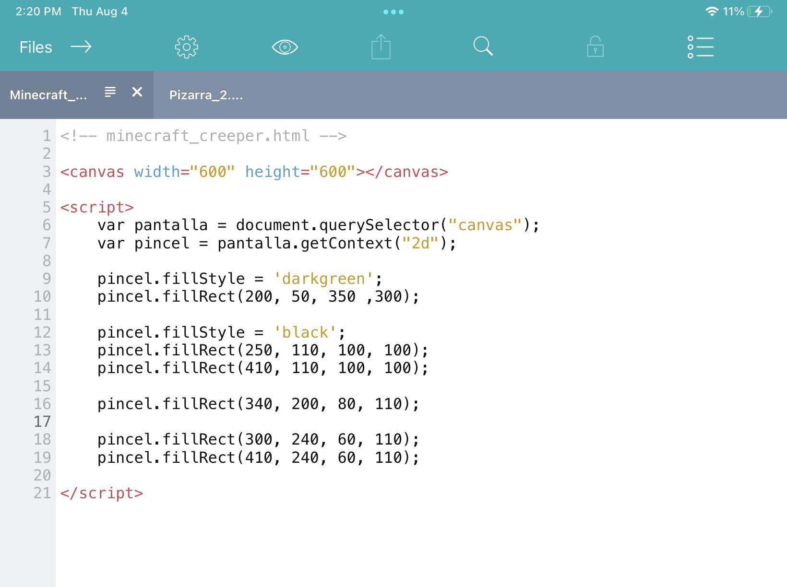This screenshot has height=587, width=787.
Task: Click the canvas height "600" value
Action: tap(333, 172)
